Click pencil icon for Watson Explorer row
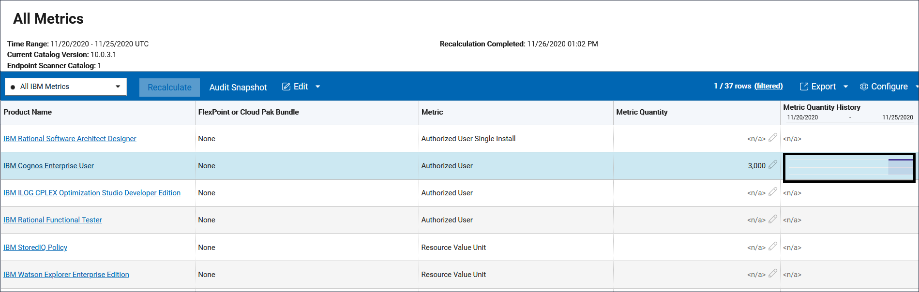Image resolution: width=919 pixels, height=292 pixels. click(x=773, y=273)
